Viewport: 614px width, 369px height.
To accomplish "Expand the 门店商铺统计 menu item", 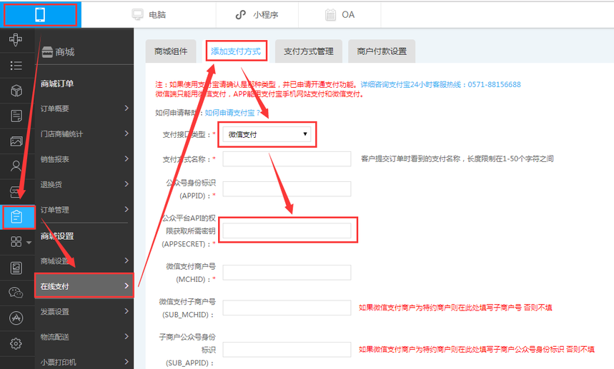I will tap(84, 134).
